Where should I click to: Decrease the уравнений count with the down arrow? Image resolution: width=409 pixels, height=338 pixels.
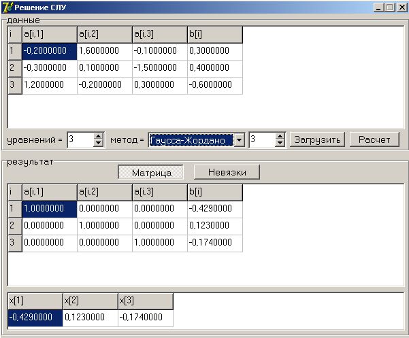tap(98, 143)
